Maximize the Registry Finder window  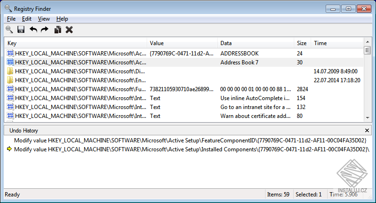coord(348,9)
